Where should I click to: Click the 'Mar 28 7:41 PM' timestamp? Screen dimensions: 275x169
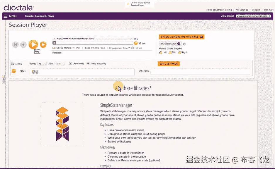click(x=72, y=48)
